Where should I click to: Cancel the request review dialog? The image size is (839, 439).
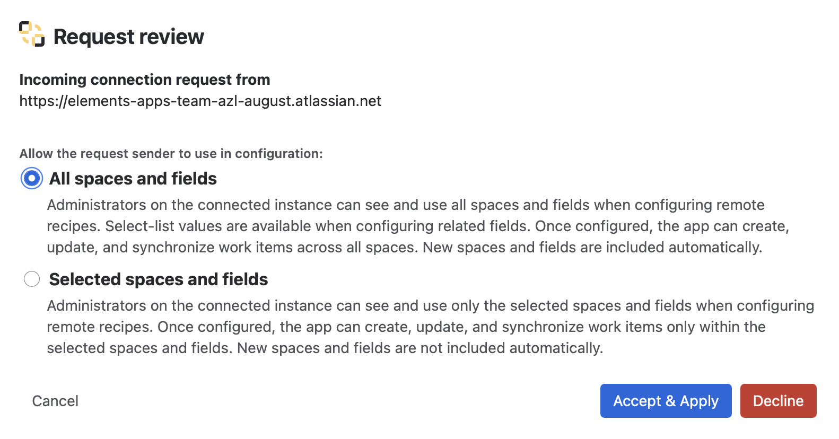click(55, 401)
